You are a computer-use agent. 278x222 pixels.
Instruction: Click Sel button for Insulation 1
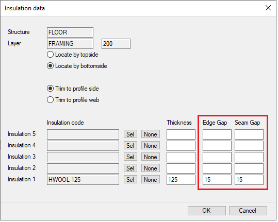pyautogui.click(x=130, y=180)
